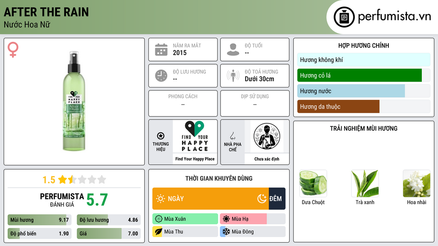Screen dimensions: 438x246
Task: Click the star rating row next to 1.5
Action: coord(82,179)
